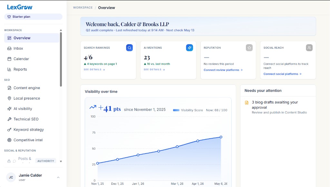Viewport: 330px width, 187px height.
Task: Click the AI Mentions sparkle icon
Action: pos(189,48)
